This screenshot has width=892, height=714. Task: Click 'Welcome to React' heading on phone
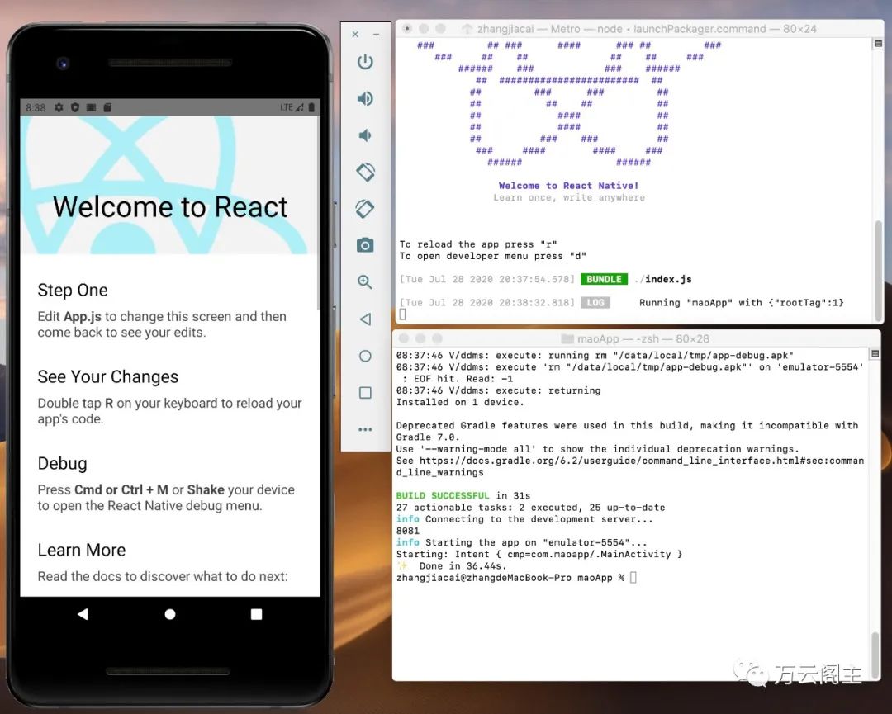click(170, 206)
